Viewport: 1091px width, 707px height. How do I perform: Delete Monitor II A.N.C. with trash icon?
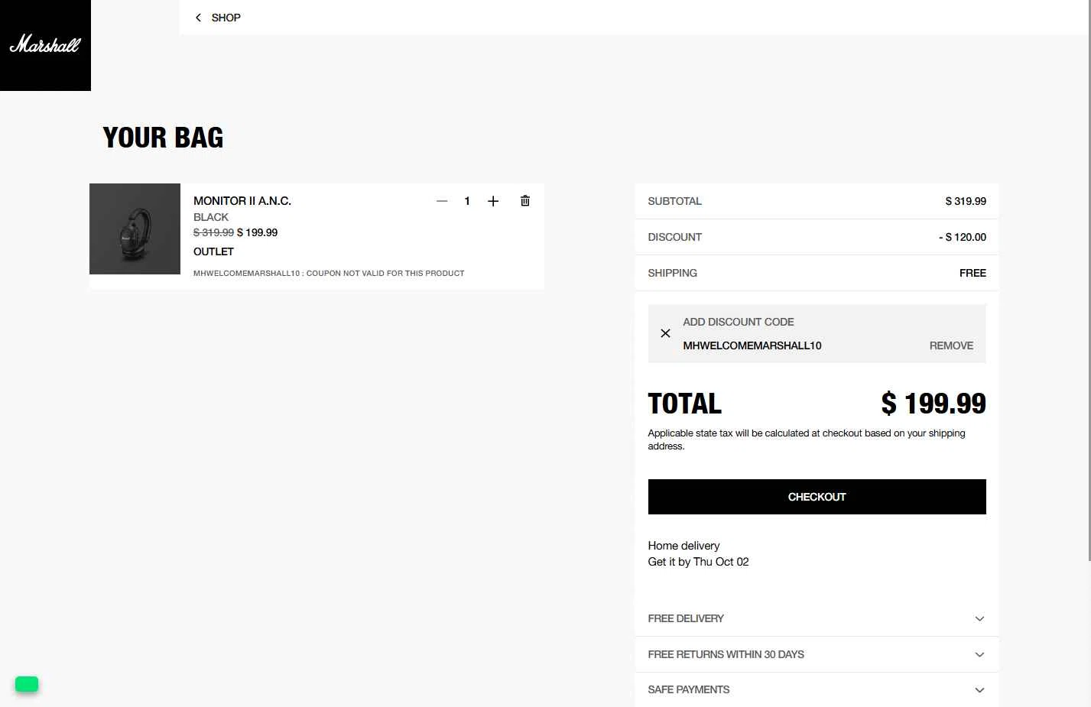525,201
